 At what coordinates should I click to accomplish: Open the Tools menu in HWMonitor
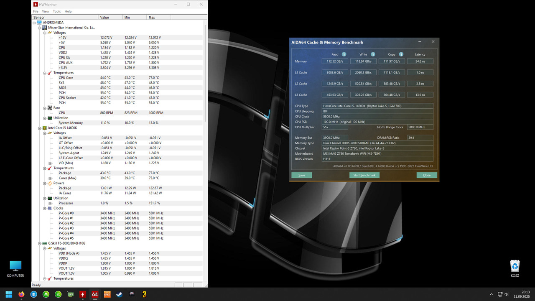pyautogui.click(x=57, y=11)
